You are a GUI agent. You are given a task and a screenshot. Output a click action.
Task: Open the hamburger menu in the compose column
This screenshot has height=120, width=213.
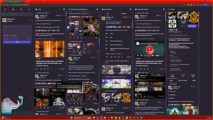[x=5, y=10]
